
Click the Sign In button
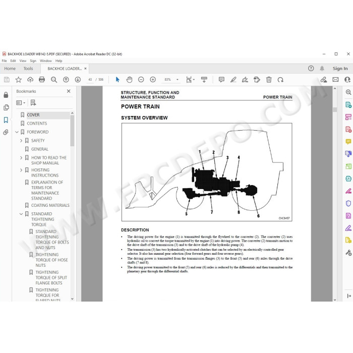(340, 69)
